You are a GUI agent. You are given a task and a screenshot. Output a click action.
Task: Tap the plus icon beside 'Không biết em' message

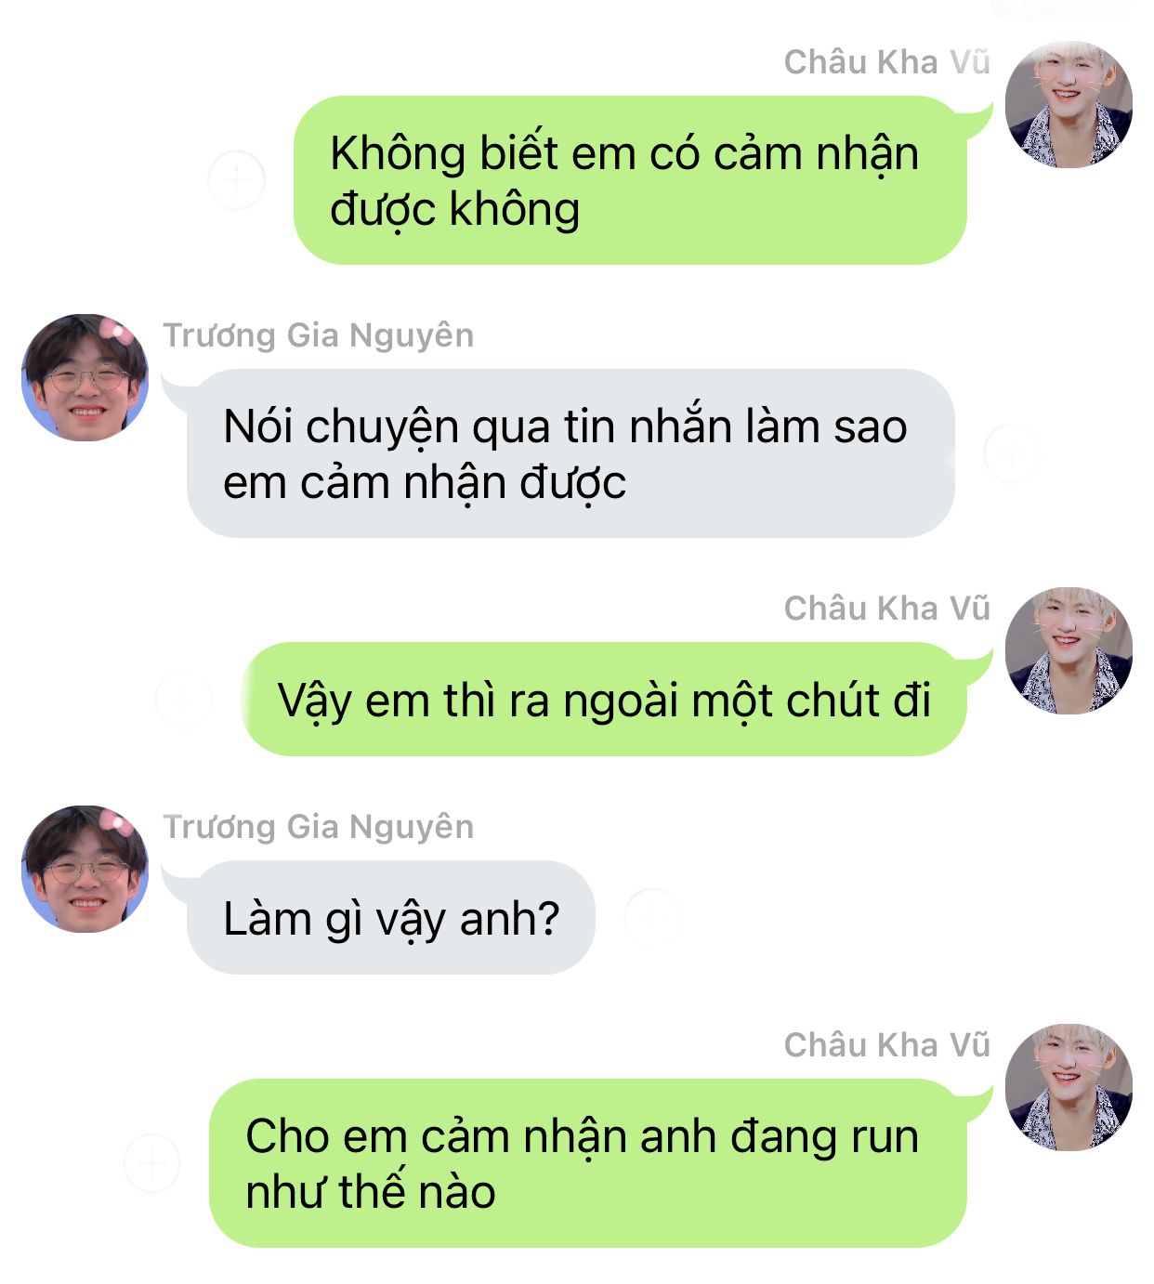pos(237,180)
